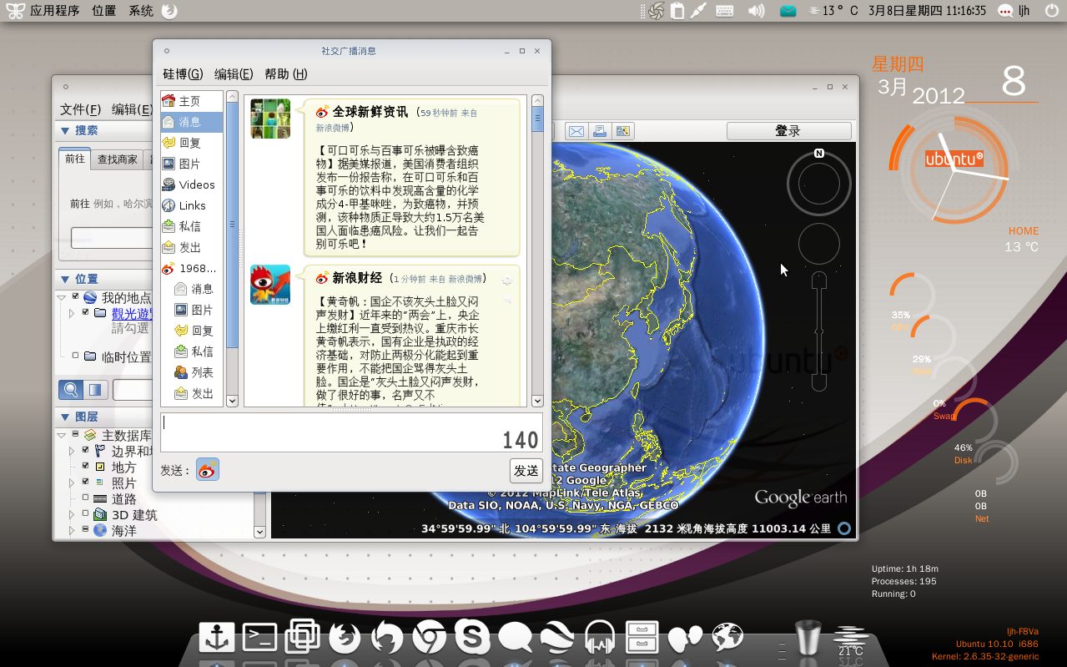Click the places search magnifier button
The image size is (1067, 667).
pyautogui.click(x=71, y=389)
